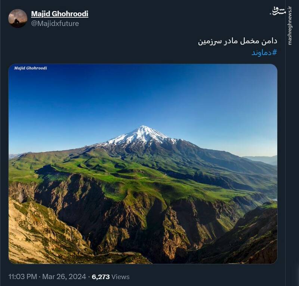Screen dimensions: 299x286
Task: Click the word Views beside the count
Action: click(x=120, y=277)
